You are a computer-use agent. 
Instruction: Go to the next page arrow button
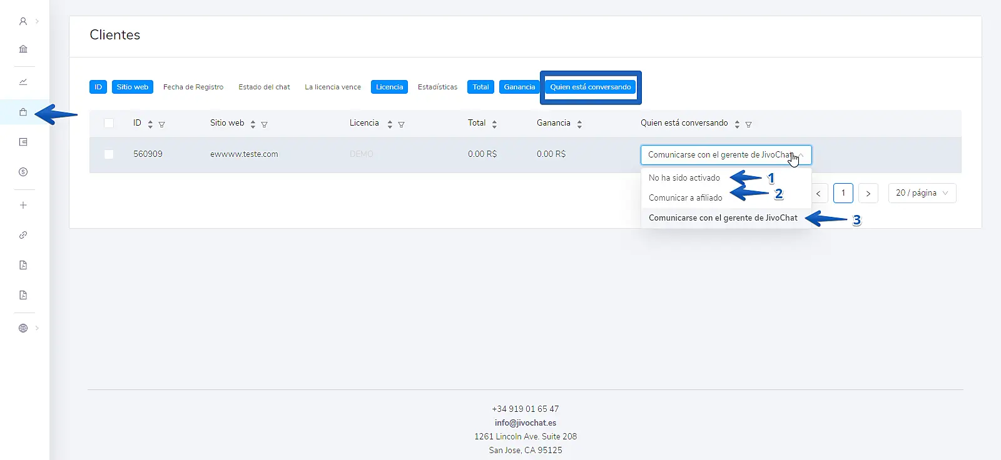868,193
